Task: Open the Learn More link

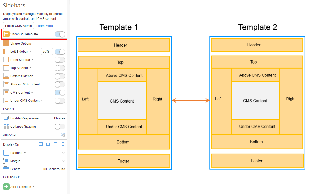Action: [44, 26]
